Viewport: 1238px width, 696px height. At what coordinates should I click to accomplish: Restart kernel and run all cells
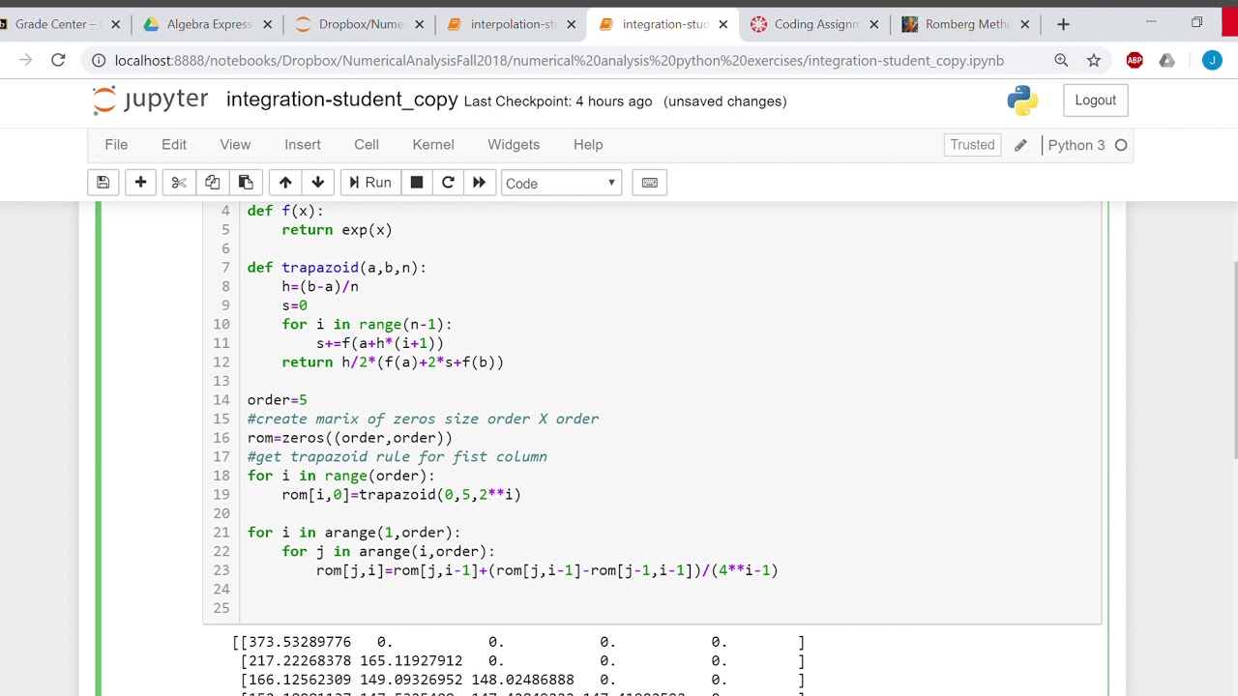click(479, 183)
